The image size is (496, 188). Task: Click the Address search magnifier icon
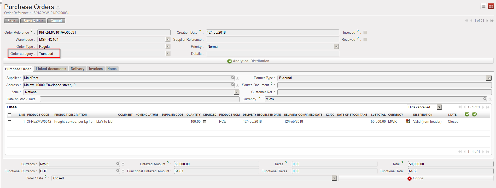pos(232,85)
